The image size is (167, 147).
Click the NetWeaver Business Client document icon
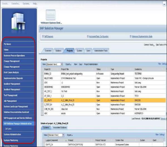point(51,15)
